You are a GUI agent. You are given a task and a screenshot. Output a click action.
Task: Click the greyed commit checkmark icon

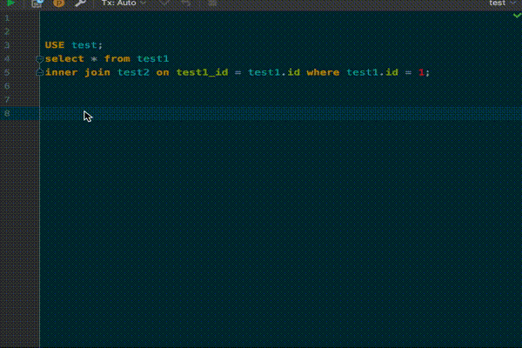(x=164, y=3)
